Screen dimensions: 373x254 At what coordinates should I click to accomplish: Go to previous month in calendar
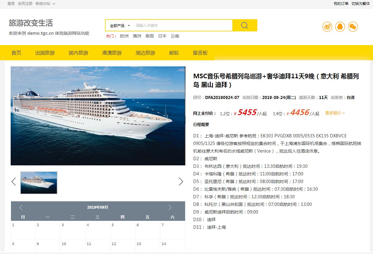21,207
